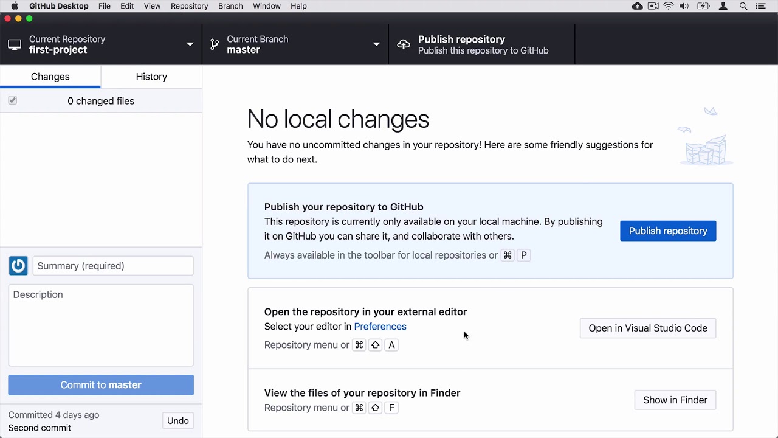
Task: Open the Edit menu
Action: [x=127, y=6]
